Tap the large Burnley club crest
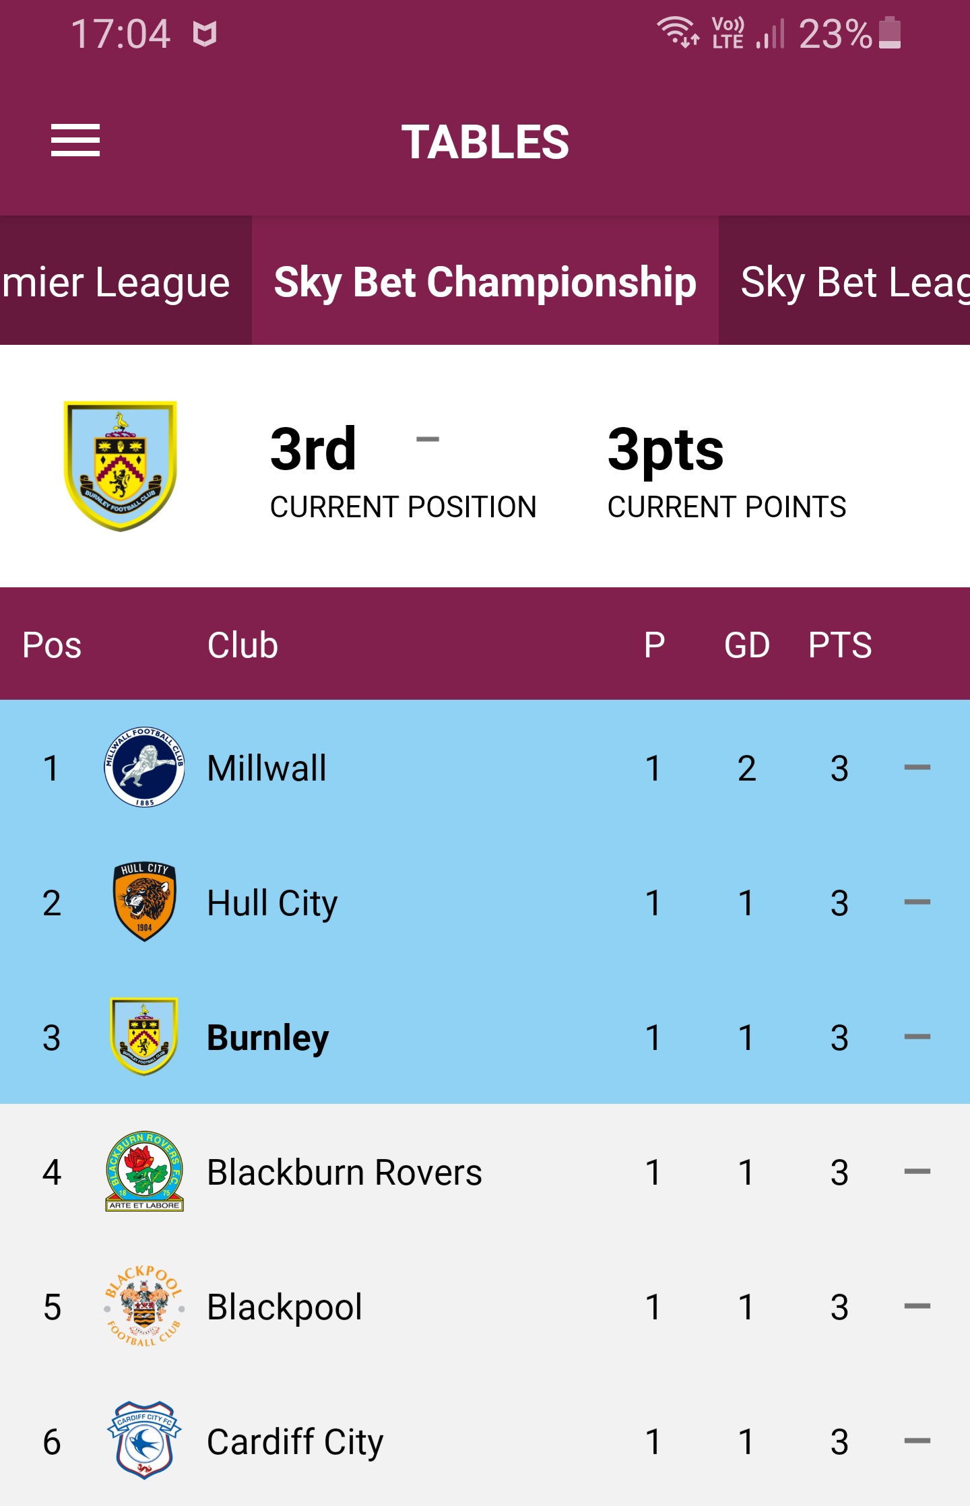This screenshot has height=1506, width=970. tap(121, 466)
